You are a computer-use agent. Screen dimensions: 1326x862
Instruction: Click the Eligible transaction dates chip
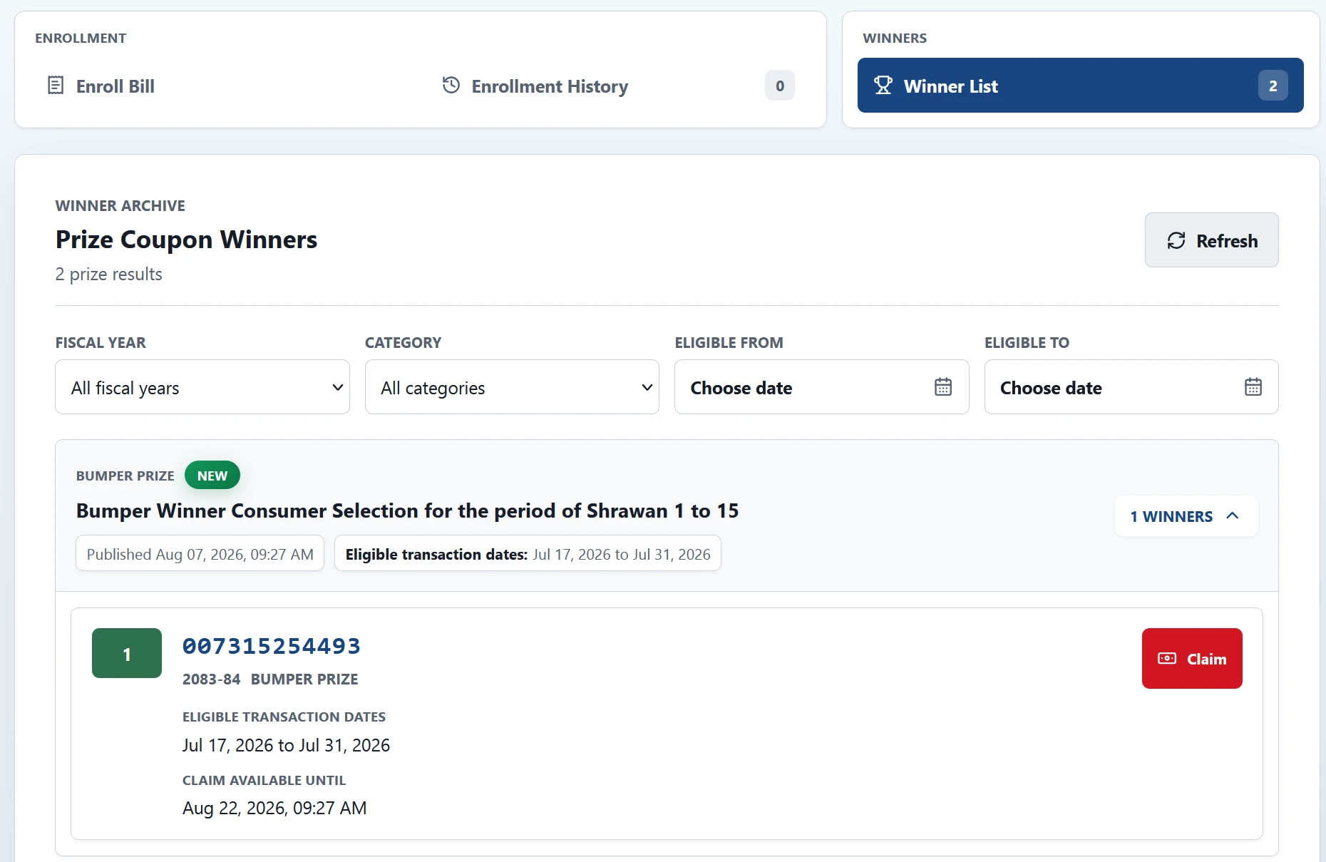click(528, 554)
